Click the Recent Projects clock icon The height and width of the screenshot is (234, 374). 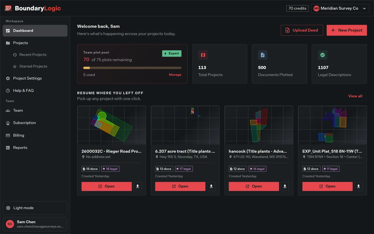(x=14, y=55)
